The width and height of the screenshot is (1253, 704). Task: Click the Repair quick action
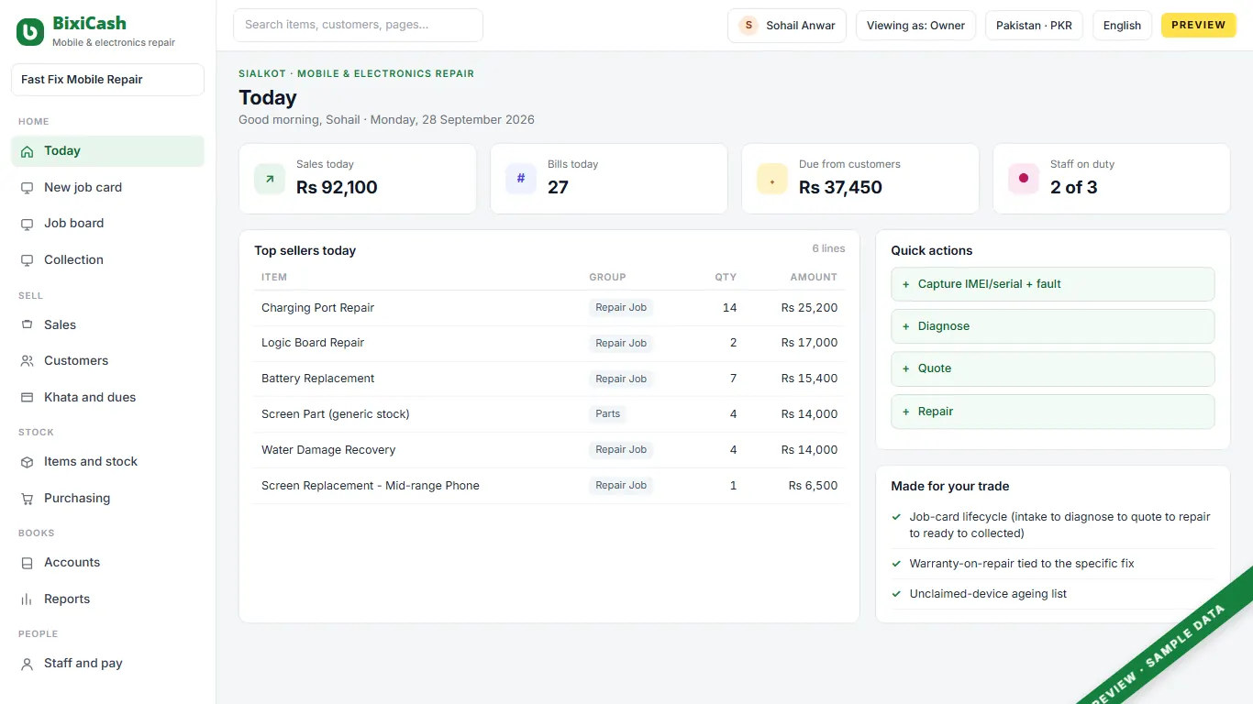(x=1053, y=412)
